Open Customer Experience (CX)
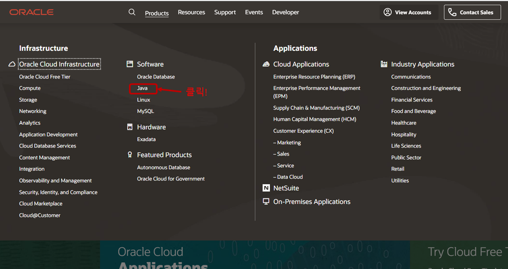 coord(304,131)
